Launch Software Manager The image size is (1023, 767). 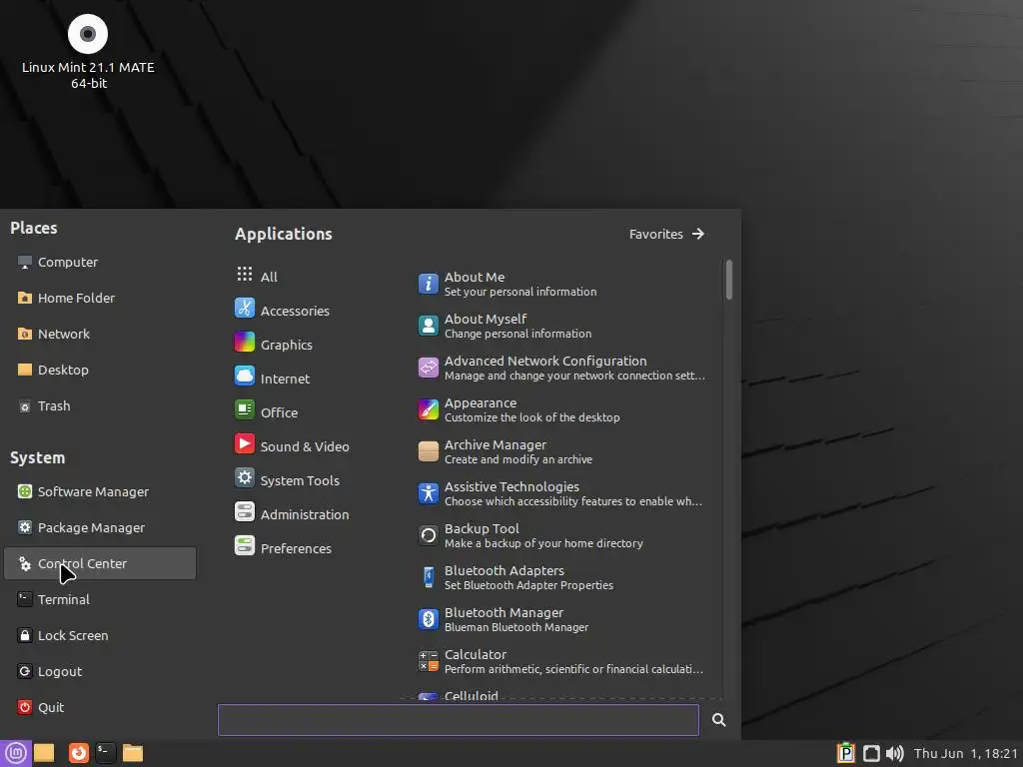coord(100,491)
